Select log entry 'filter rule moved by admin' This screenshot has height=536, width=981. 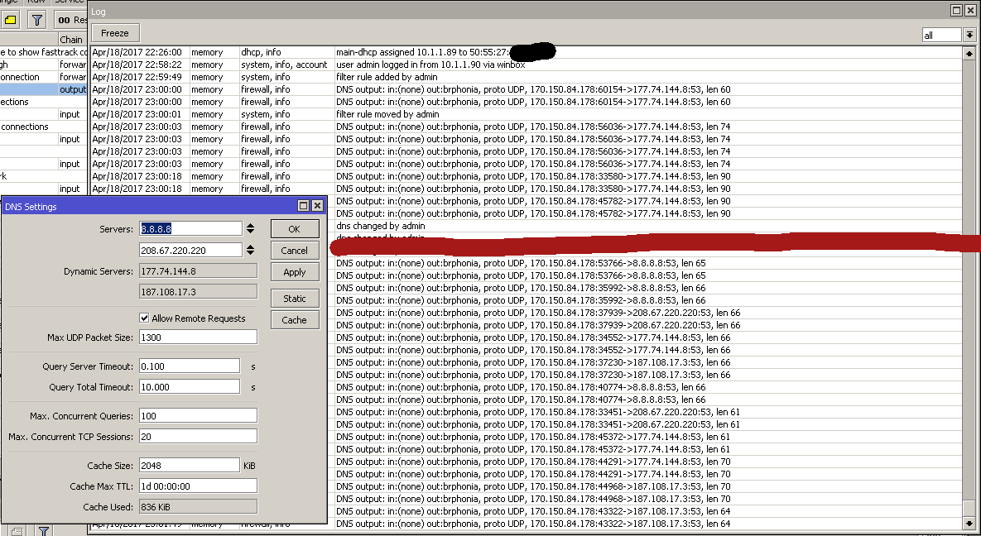[x=527, y=114]
